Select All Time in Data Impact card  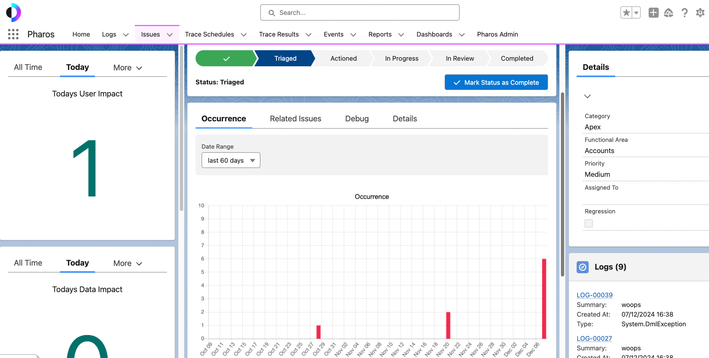[x=28, y=263]
